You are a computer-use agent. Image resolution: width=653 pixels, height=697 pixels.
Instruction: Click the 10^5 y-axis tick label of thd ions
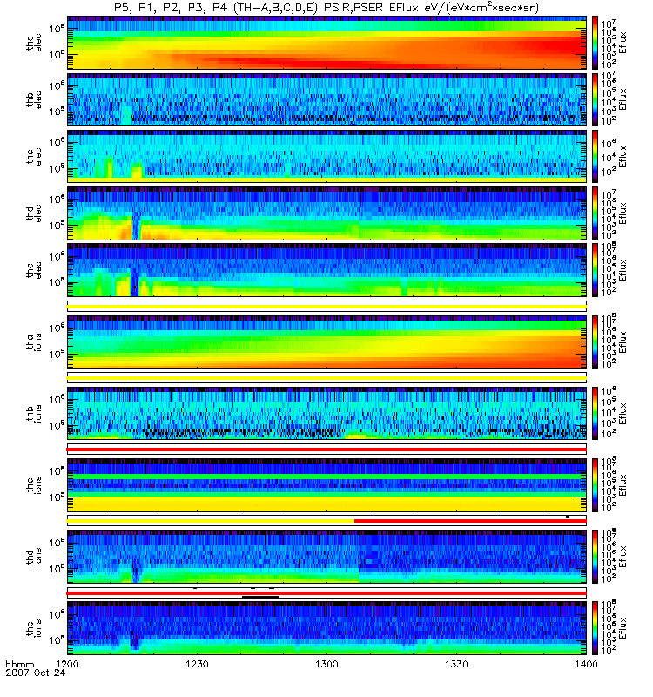(57, 569)
